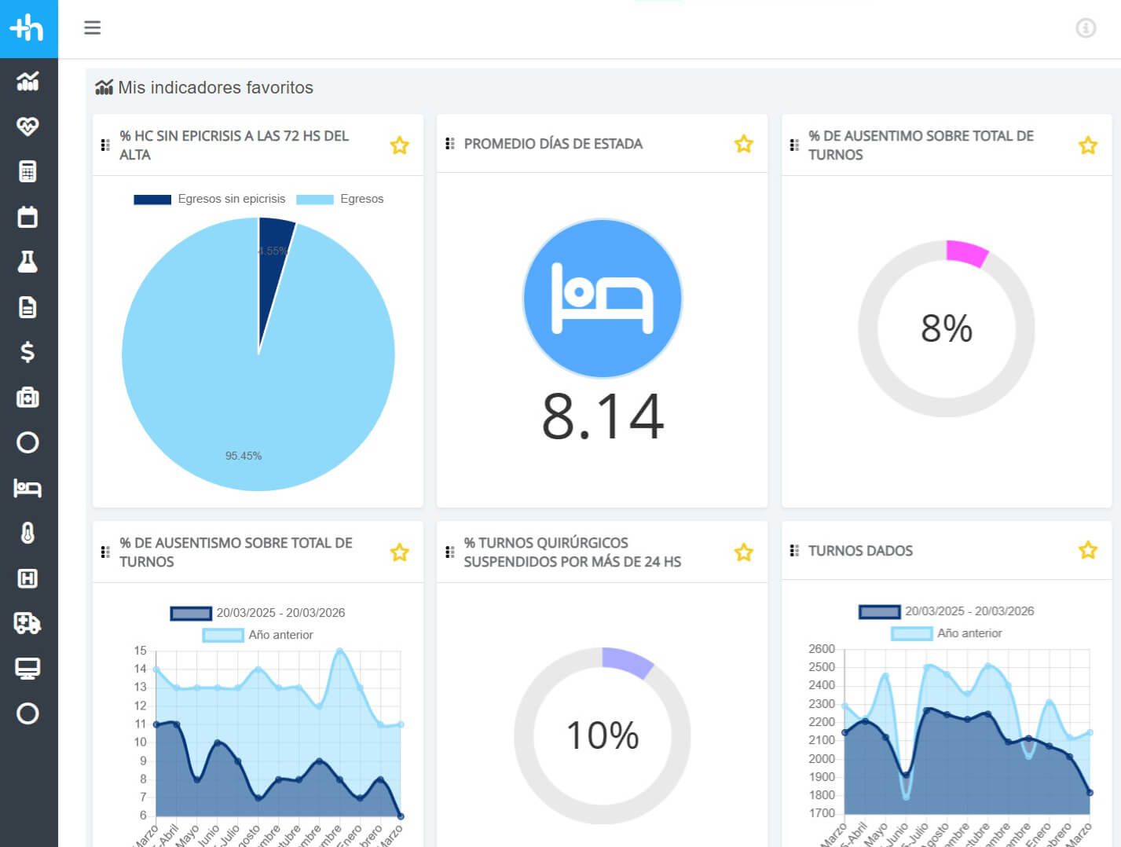This screenshot has width=1121, height=847.
Task: Open the calendar section in the sidebar
Action: [x=27, y=217]
